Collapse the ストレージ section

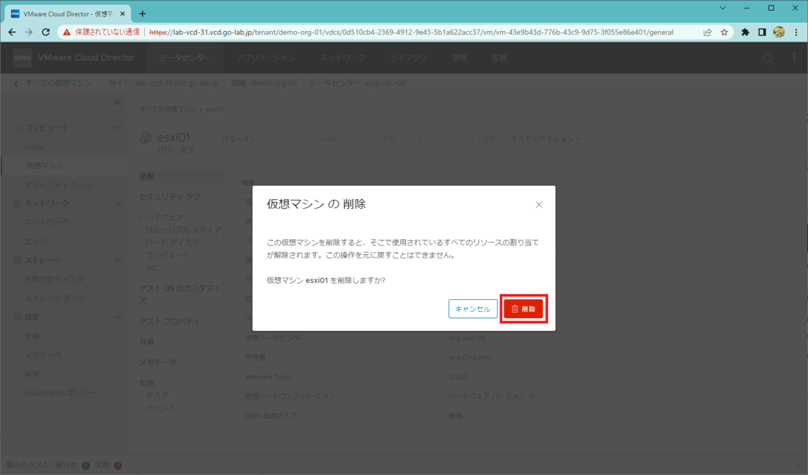[x=116, y=260]
